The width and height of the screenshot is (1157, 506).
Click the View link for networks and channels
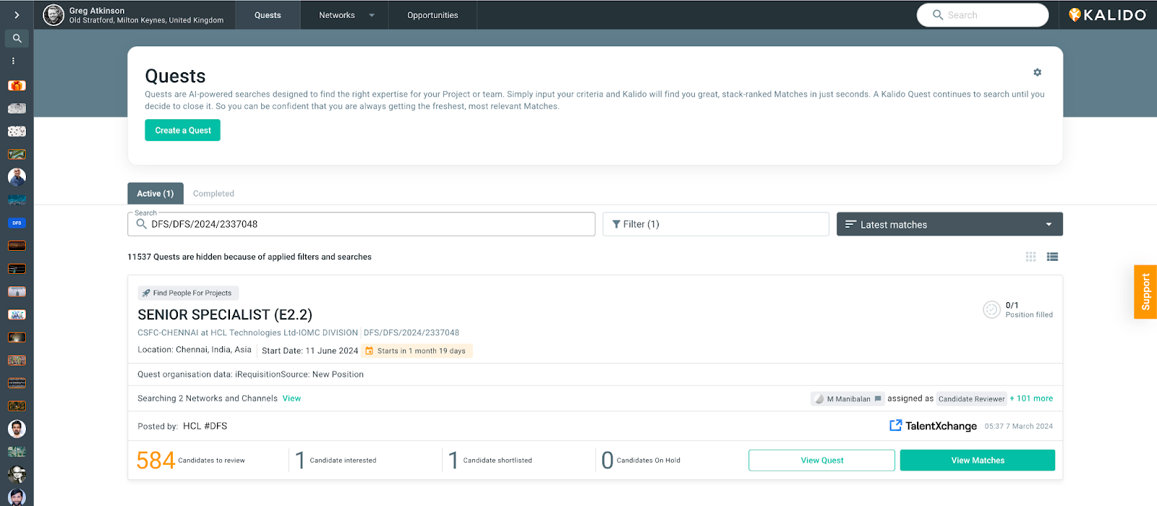point(291,399)
